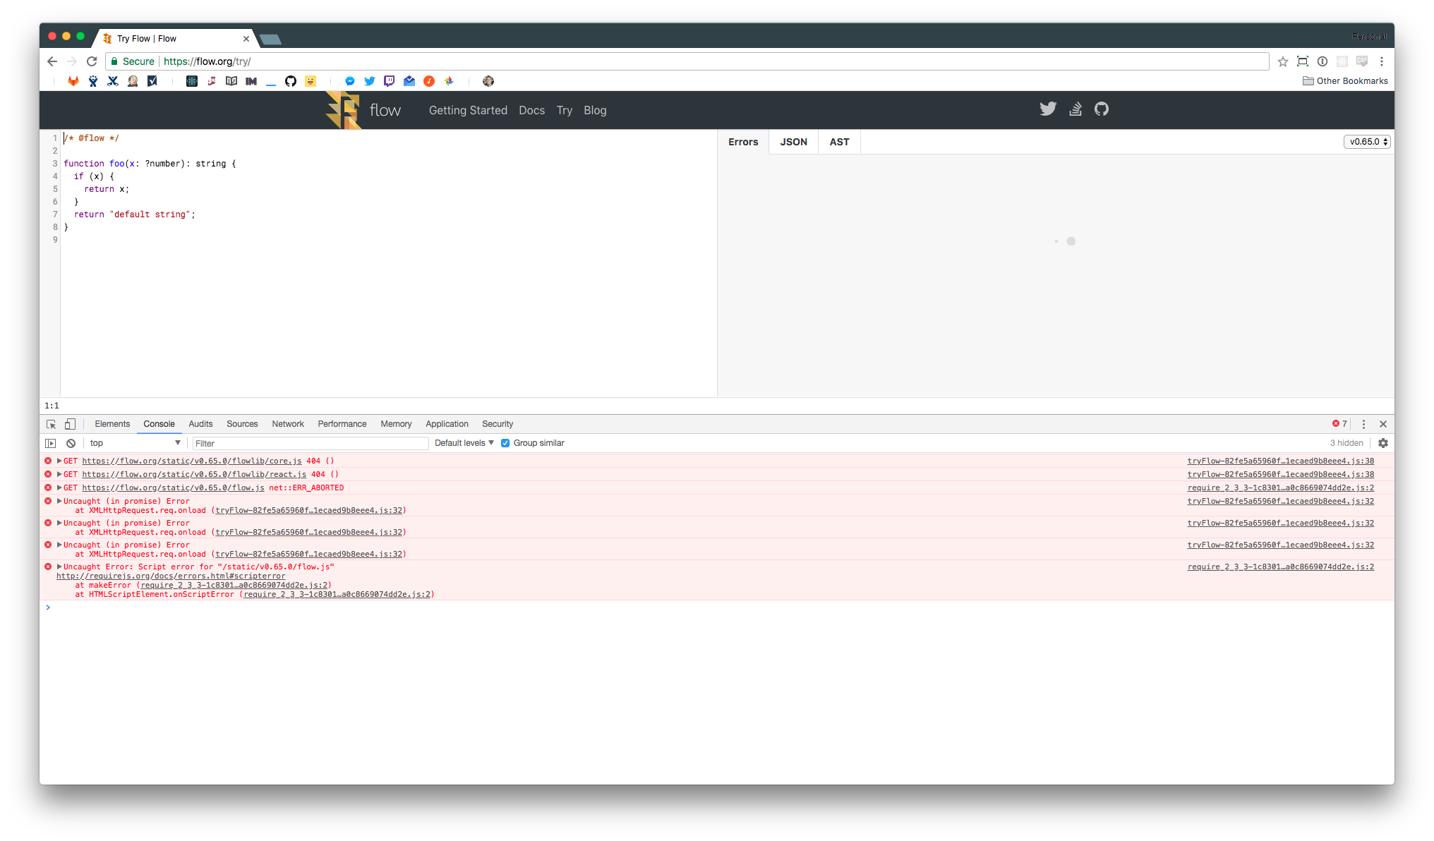Image resolution: width=1434 pixels, height=841 pixels.
Task: Open the requirejs.org scripterror docs link
Action: point(171,576)
